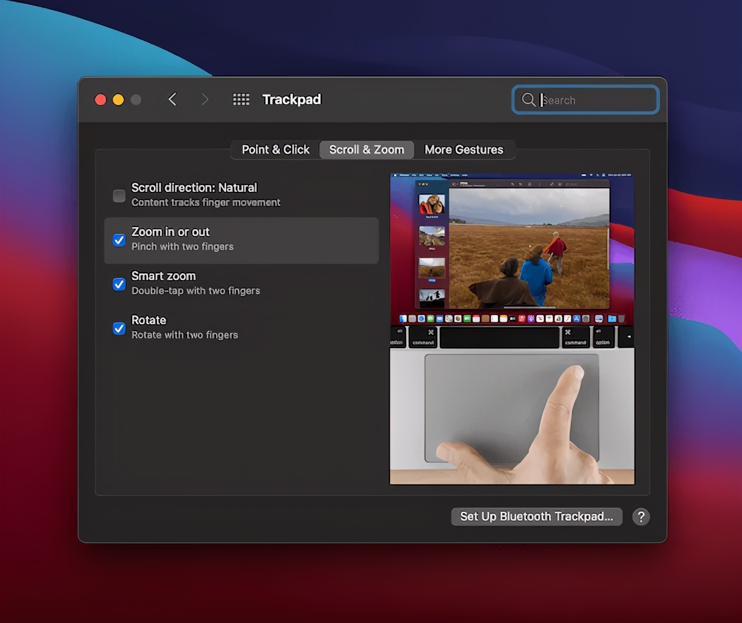Open help with the question mark button
Image resolution: width=742 pixels, height=623 pixels.
click(x=641, y=517)
